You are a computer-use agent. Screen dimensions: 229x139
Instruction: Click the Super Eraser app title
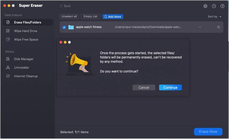[x=31, y=6]
